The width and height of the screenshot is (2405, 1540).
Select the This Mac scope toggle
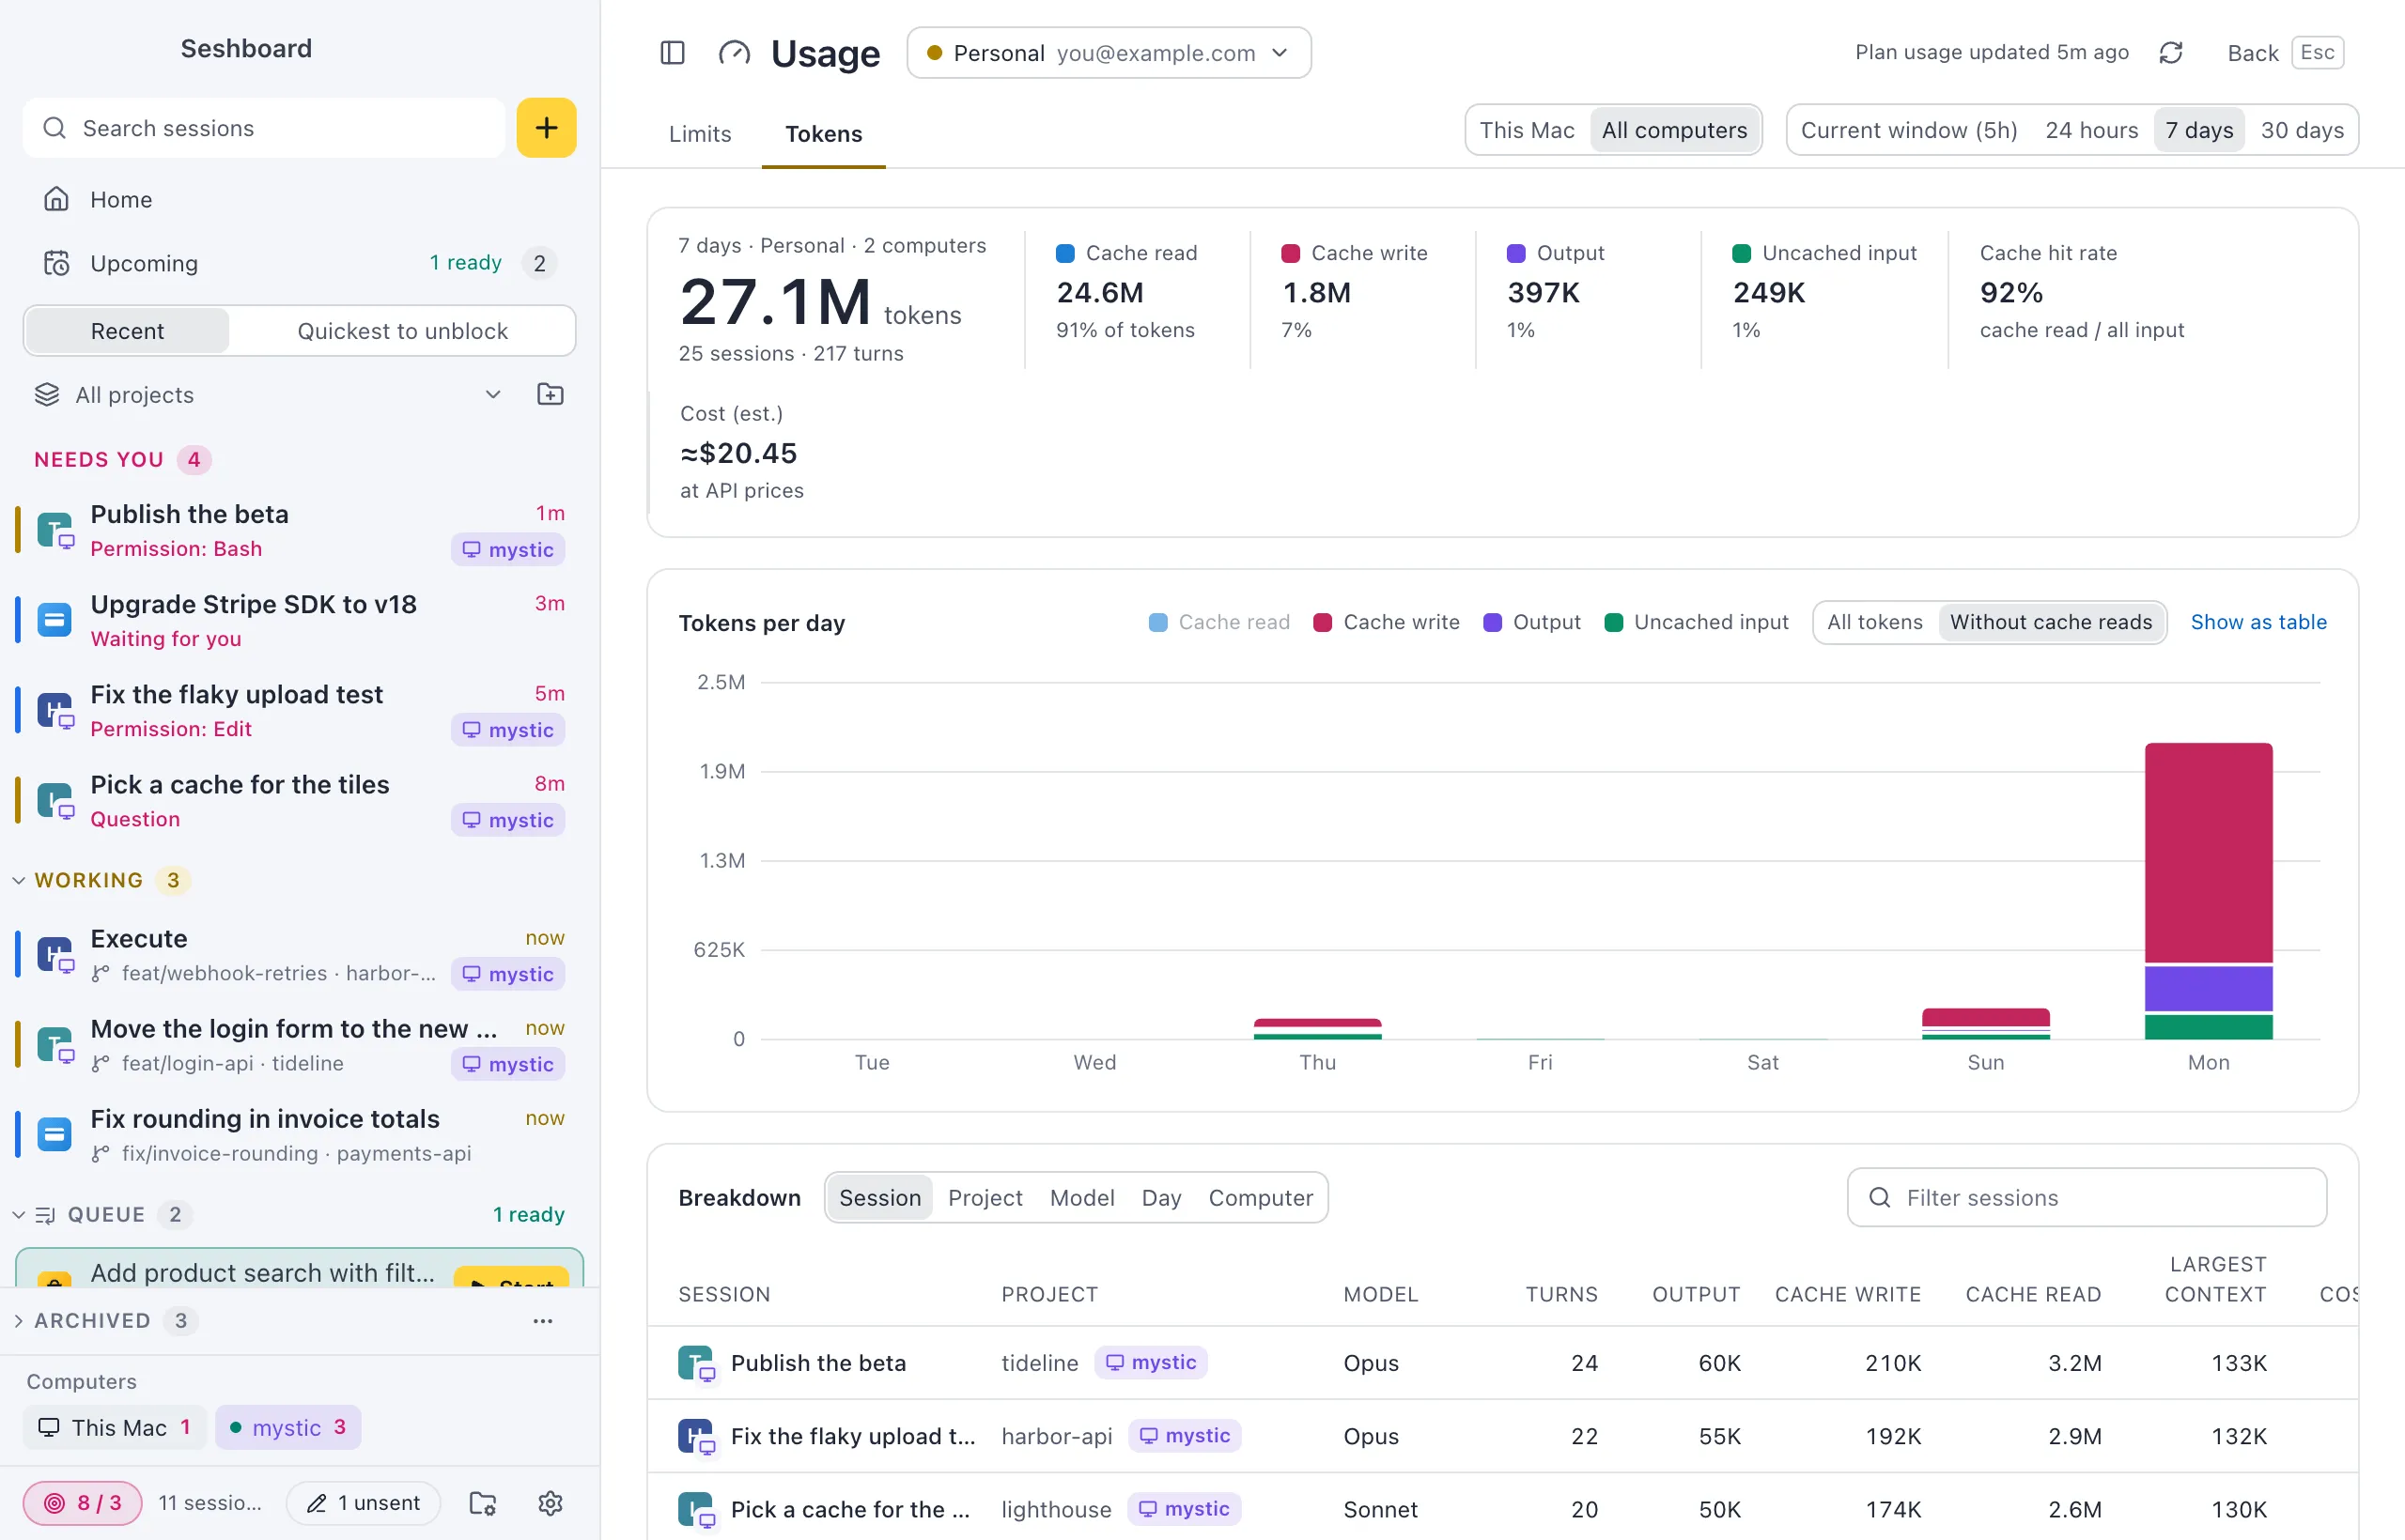(x=1527, y=130)
